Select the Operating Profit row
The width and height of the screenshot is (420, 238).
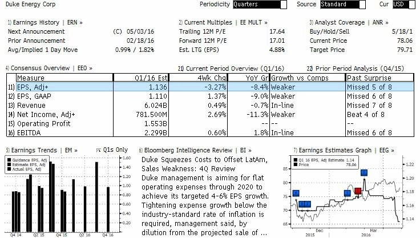(x=210, y=123)
